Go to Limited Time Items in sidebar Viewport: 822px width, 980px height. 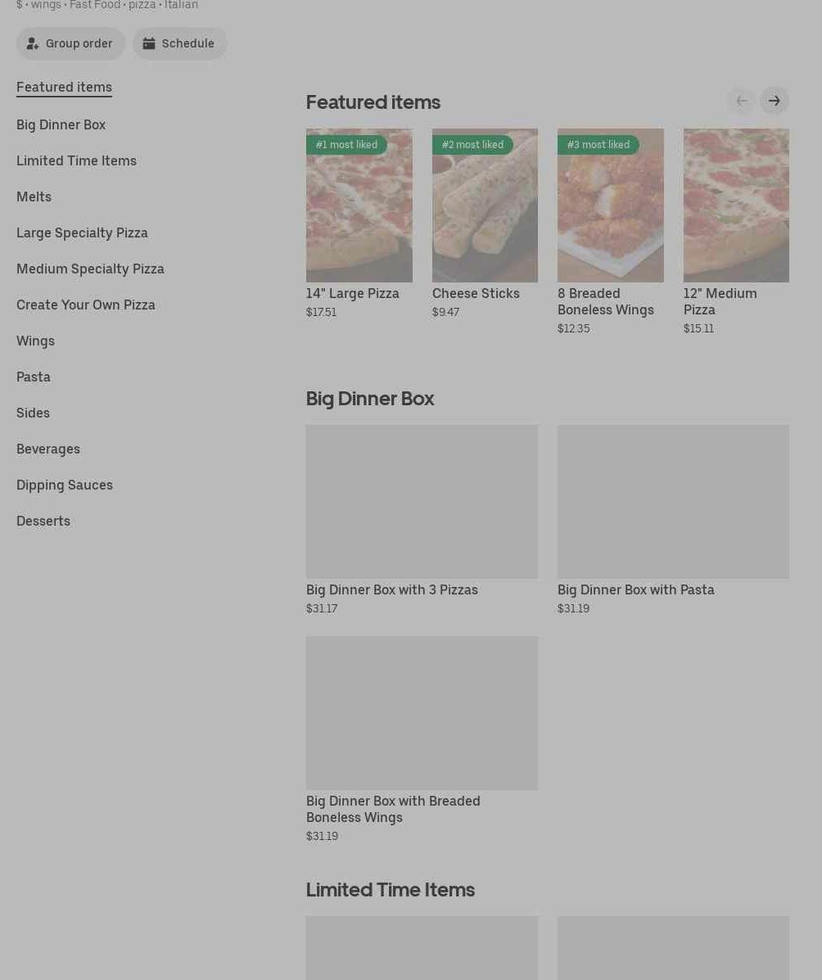pyautogui.click(x=76, y=160)
